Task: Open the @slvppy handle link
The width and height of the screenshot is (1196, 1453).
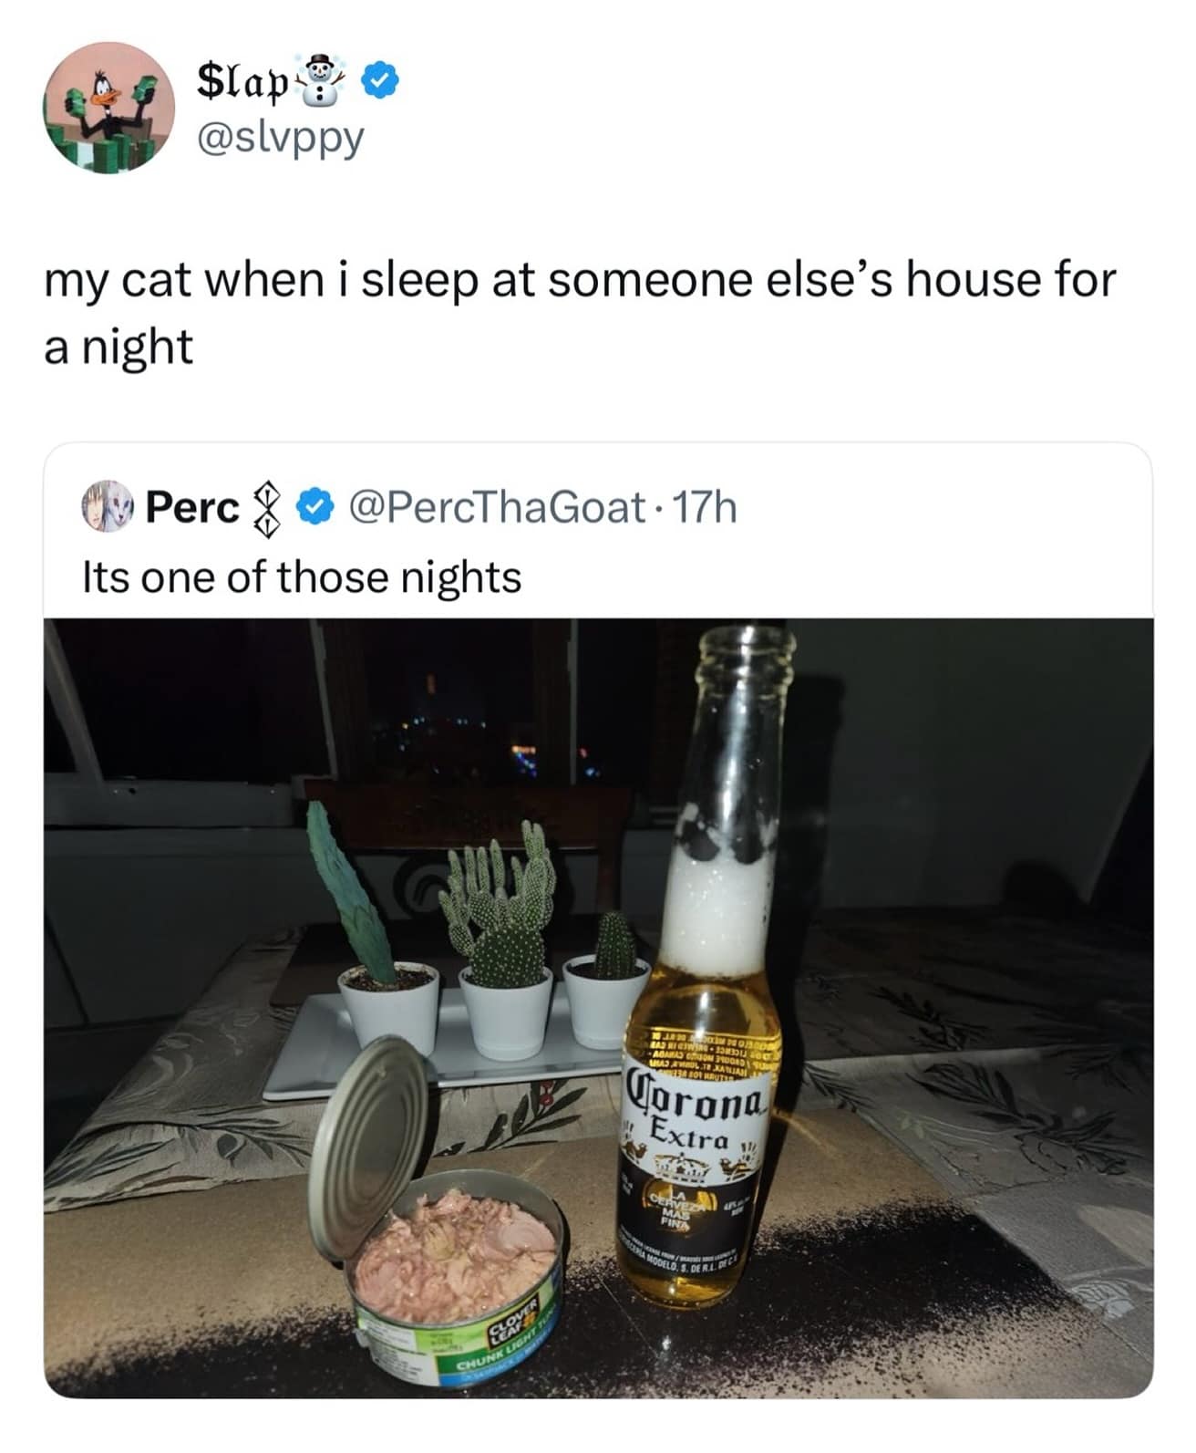Action: click(x=281, y=136)
